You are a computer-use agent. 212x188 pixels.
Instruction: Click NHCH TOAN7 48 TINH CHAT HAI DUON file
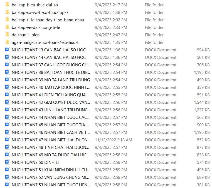[50, 147]
